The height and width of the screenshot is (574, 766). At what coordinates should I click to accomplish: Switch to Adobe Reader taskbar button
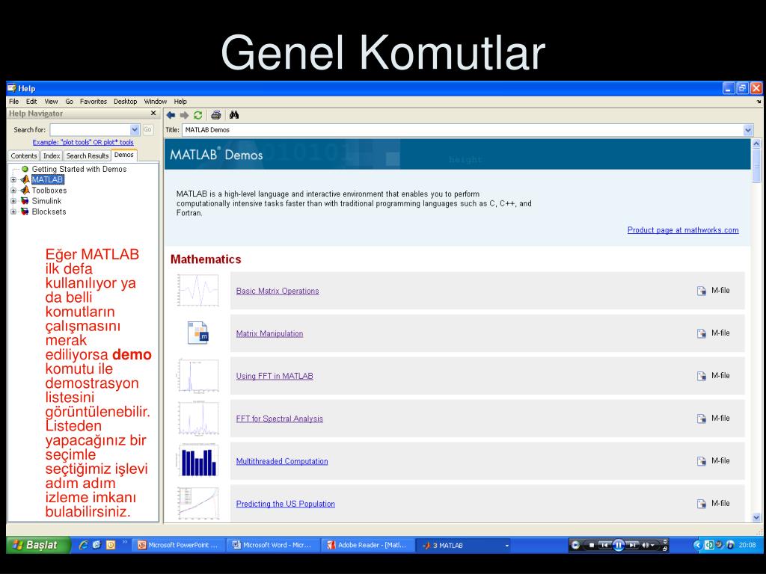(x=367, y=545)
